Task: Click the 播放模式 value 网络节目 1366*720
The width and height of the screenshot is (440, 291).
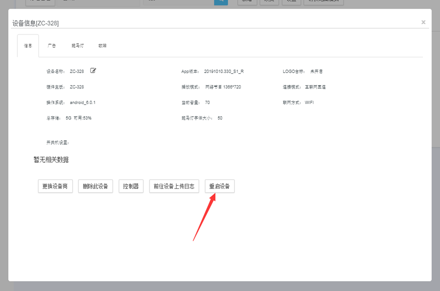Action: 223,87
